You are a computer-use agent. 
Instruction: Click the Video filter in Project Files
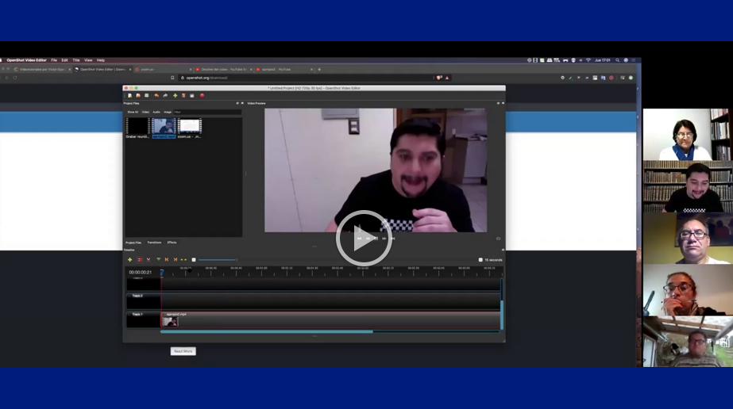145,112
